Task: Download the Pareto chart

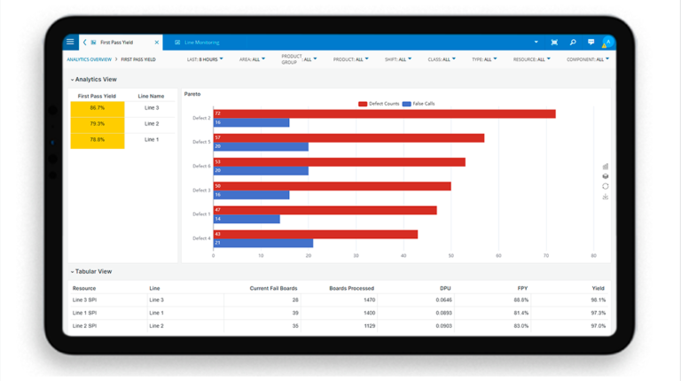Action: (x=606, y=197)
